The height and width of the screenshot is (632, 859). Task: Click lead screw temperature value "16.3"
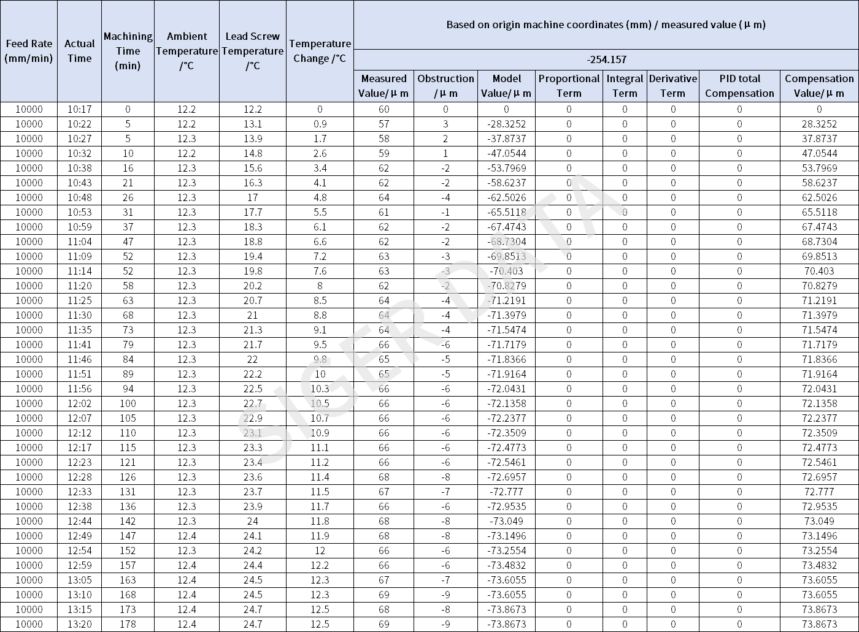252,183
